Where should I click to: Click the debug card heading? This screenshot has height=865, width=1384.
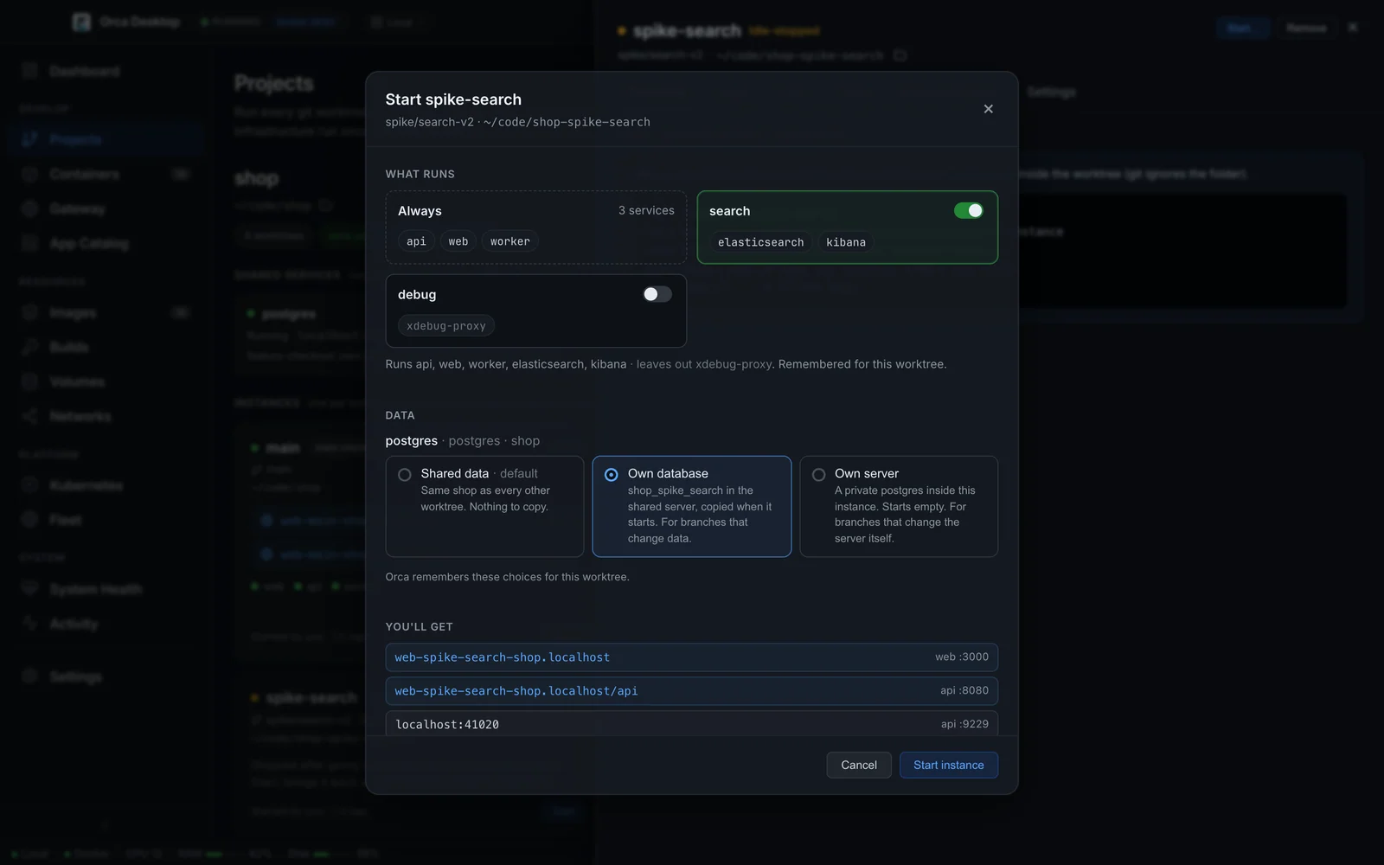pyautogui.click(x=417, y=295)
